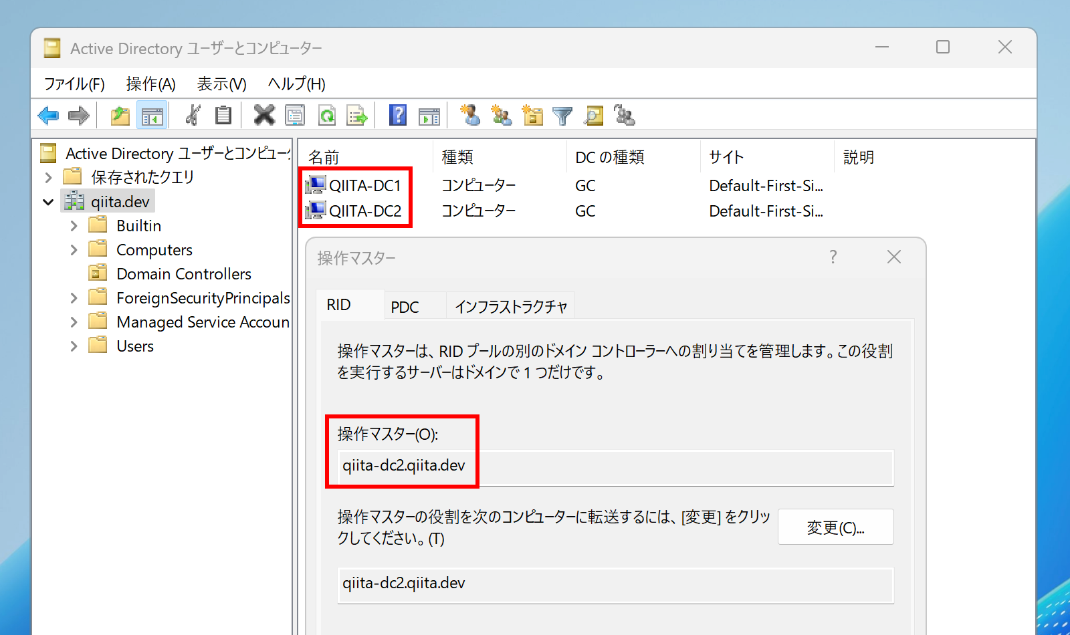
Task: Select the 保存されたクエリ folder
Action: 142,177
